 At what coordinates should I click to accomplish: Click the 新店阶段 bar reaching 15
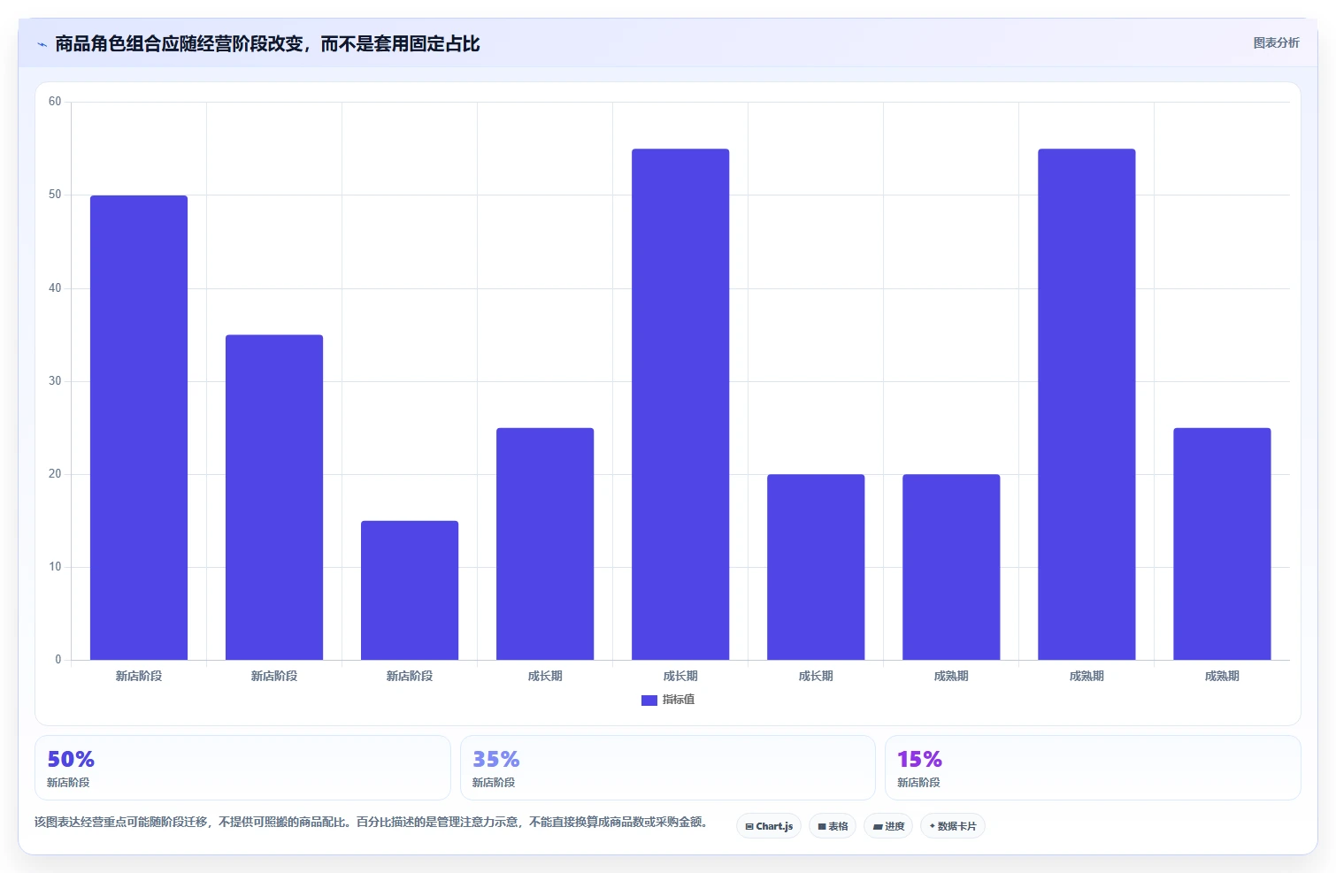pyautogui.click(x=410, y=590)
